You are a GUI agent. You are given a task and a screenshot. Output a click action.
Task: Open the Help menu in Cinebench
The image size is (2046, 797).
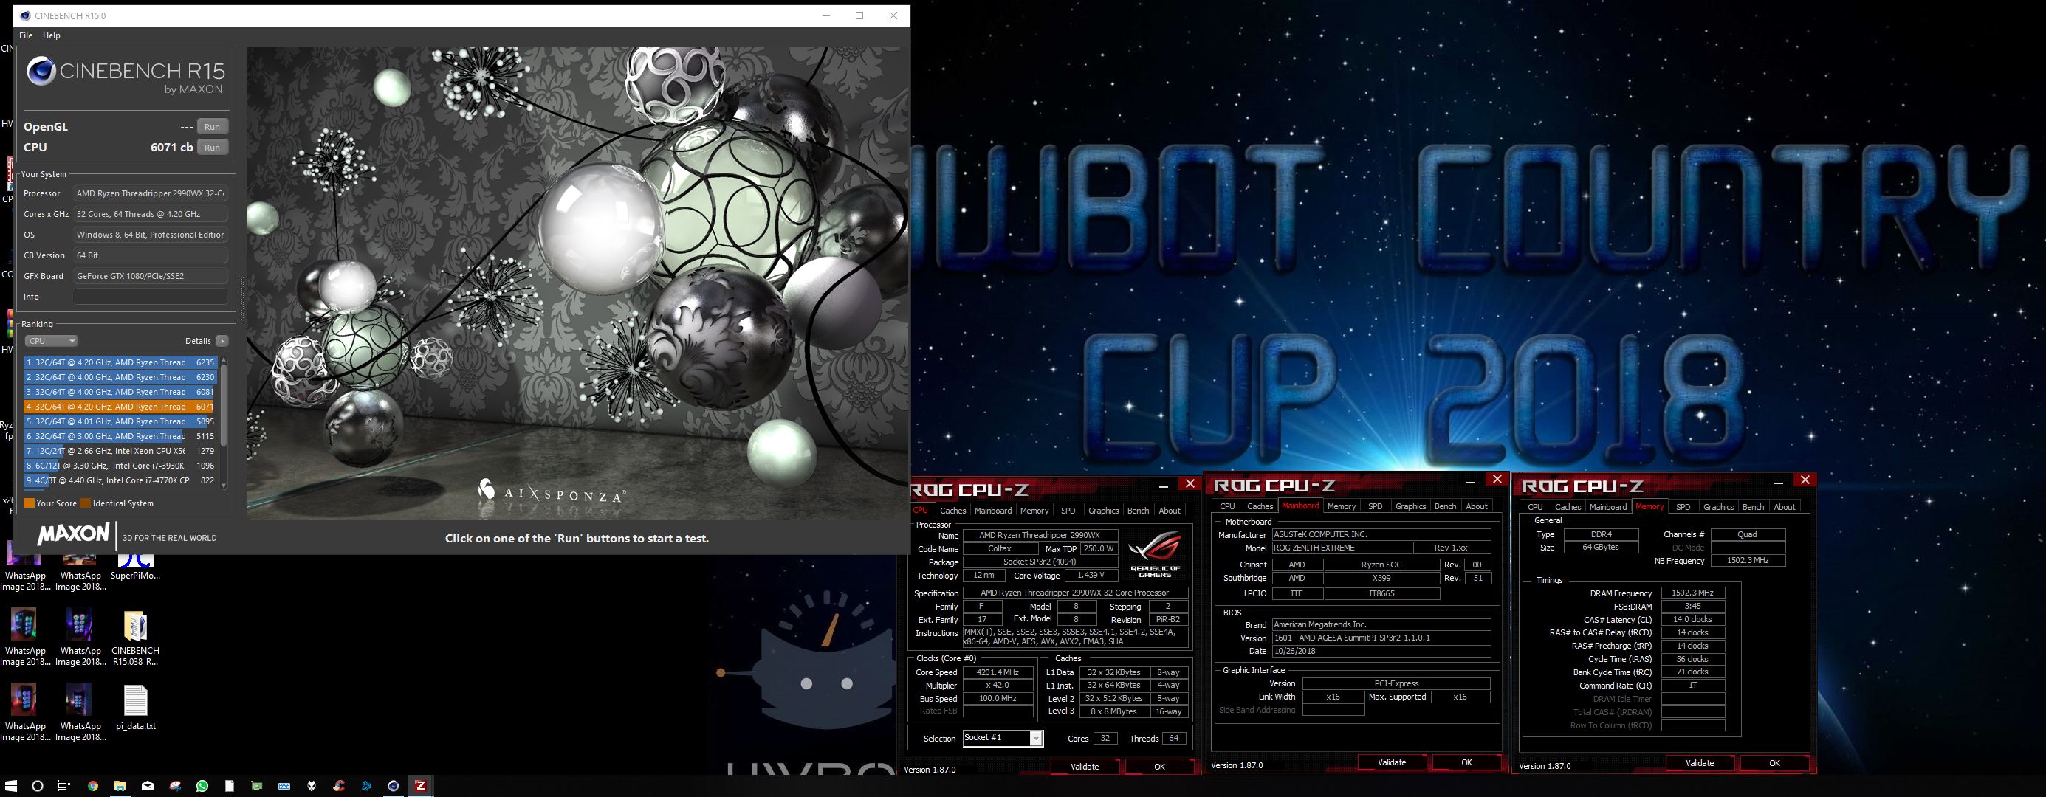pos(52,35)
